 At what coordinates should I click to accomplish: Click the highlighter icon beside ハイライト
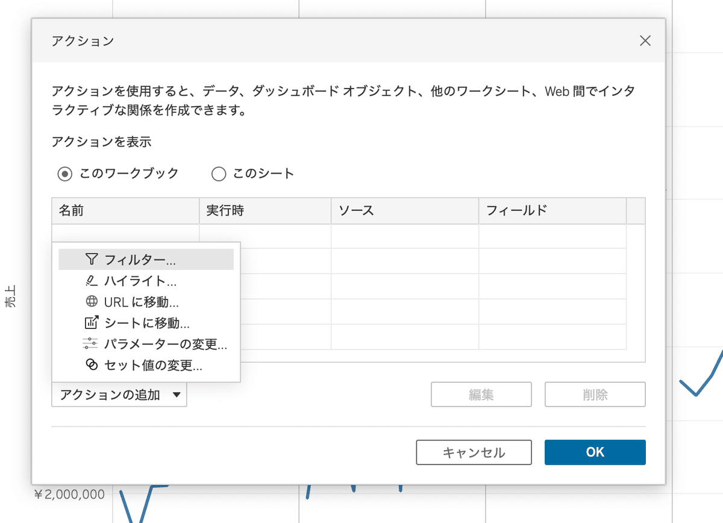[x=91, y=280]
